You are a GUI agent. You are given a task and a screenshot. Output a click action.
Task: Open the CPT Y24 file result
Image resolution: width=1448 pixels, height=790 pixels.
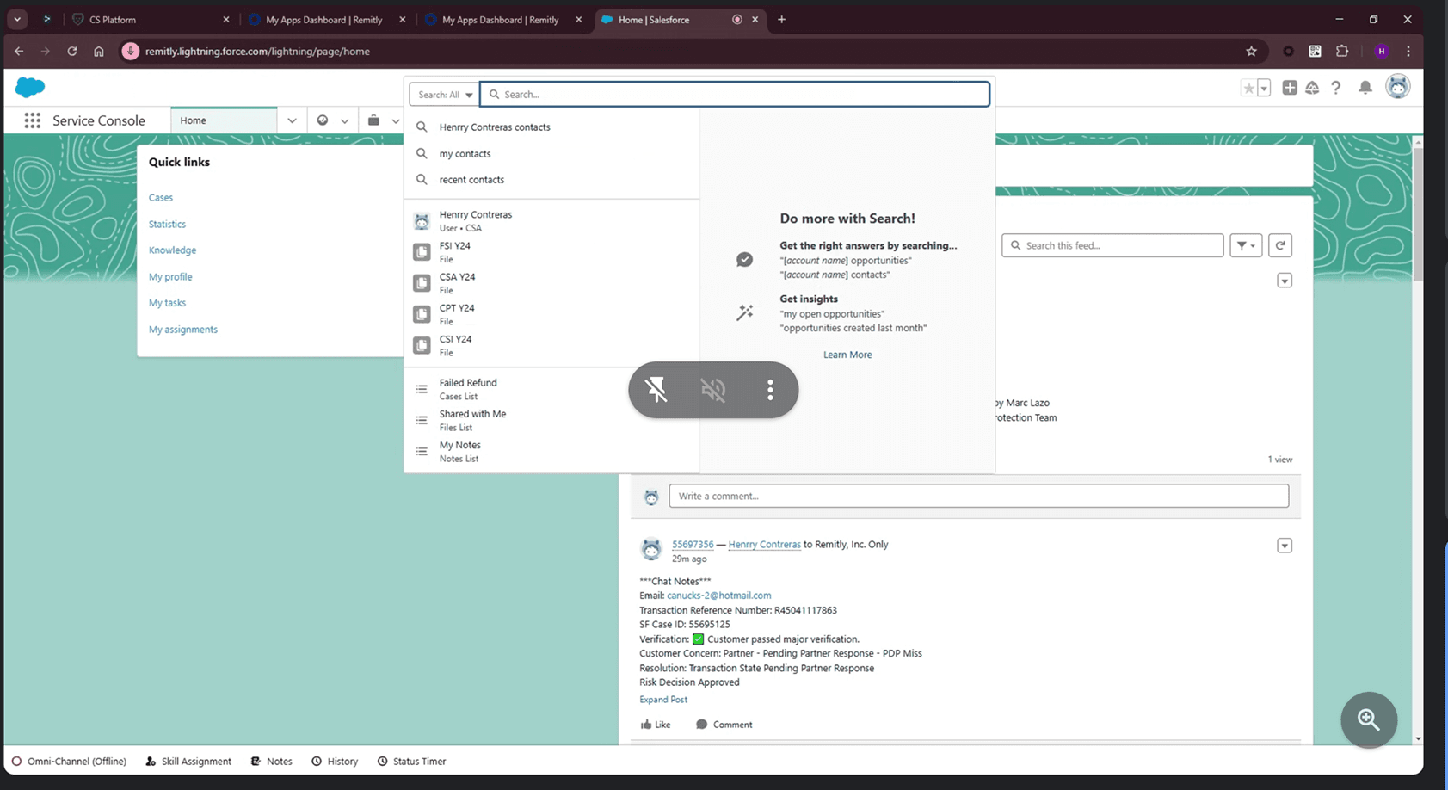551,314
